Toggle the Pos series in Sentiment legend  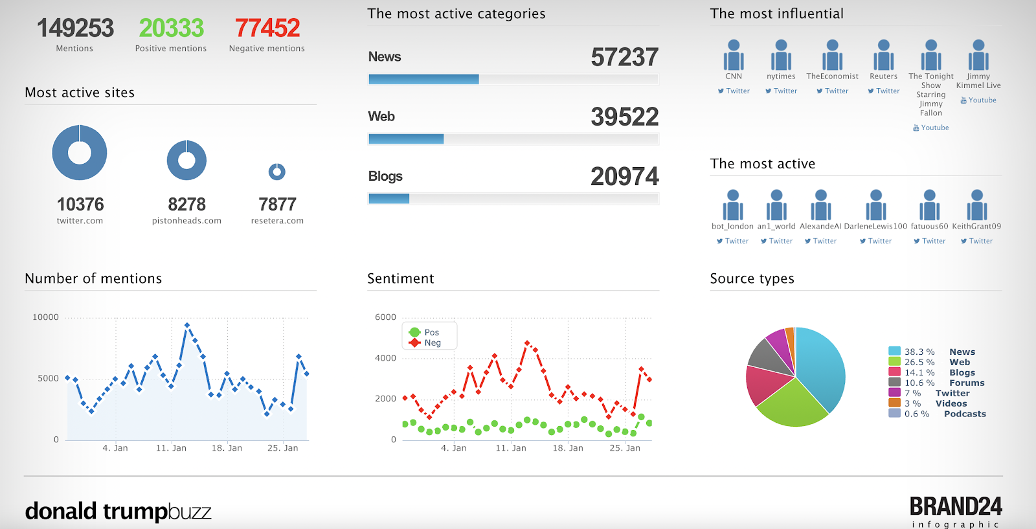coord(424,332)
